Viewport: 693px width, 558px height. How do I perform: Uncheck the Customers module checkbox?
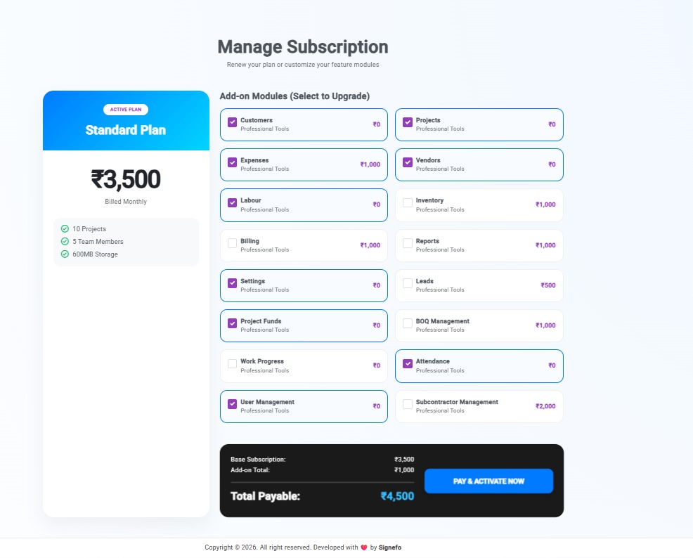coord(232,122)
